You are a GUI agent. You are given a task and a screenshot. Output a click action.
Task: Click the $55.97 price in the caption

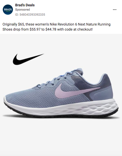point(35,29)
